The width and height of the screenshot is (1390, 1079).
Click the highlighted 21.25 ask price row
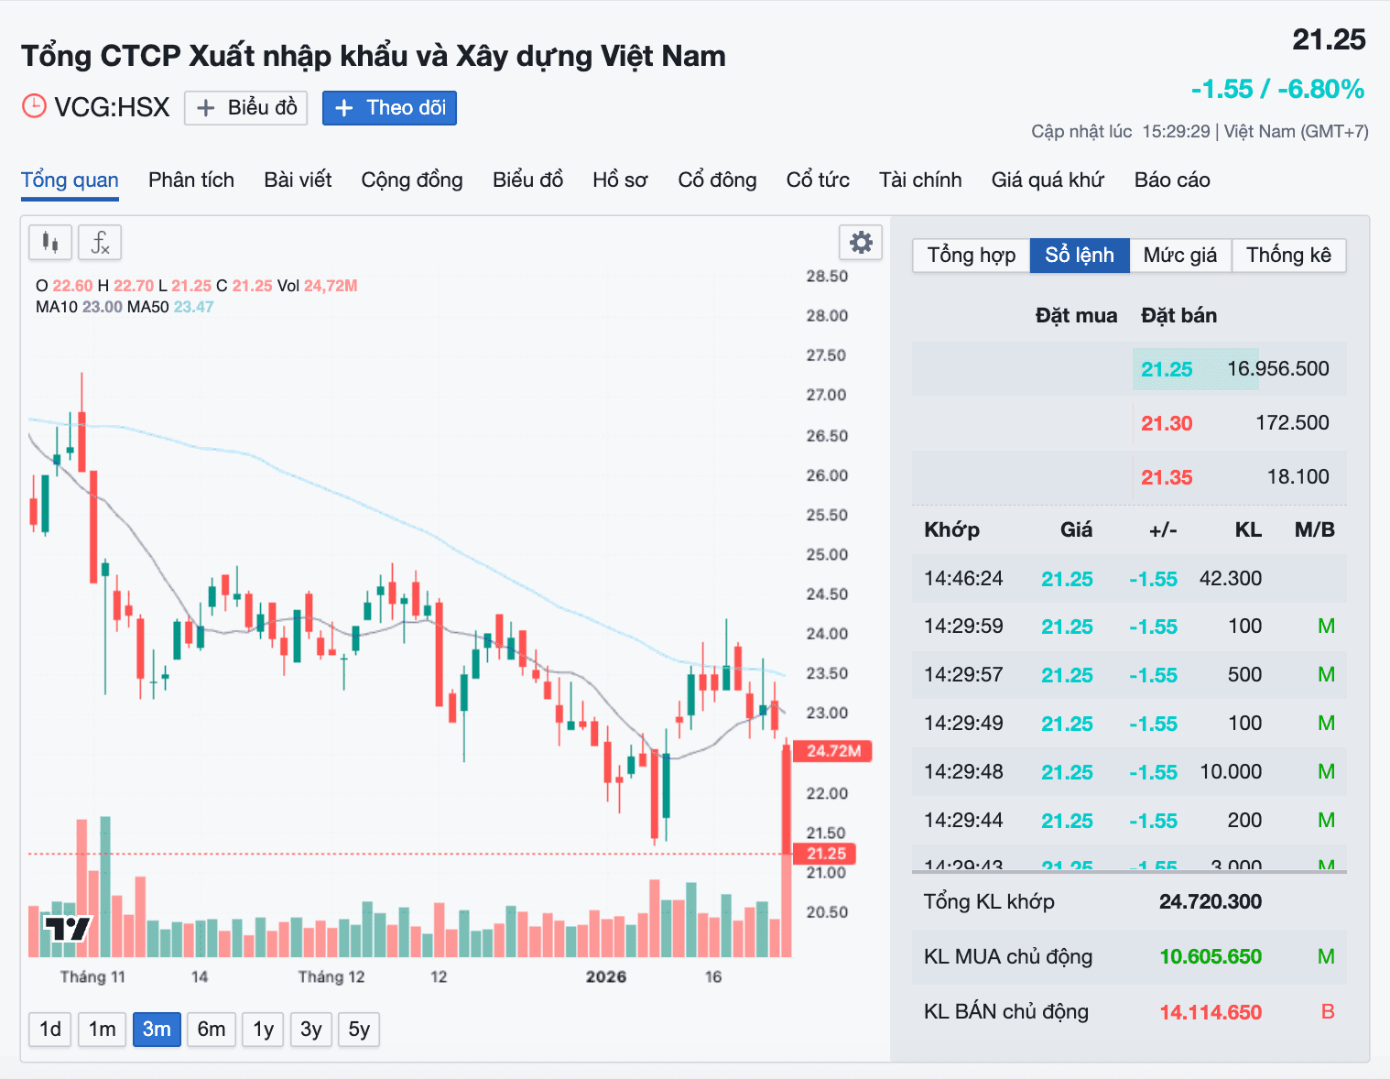[1195, 368]
